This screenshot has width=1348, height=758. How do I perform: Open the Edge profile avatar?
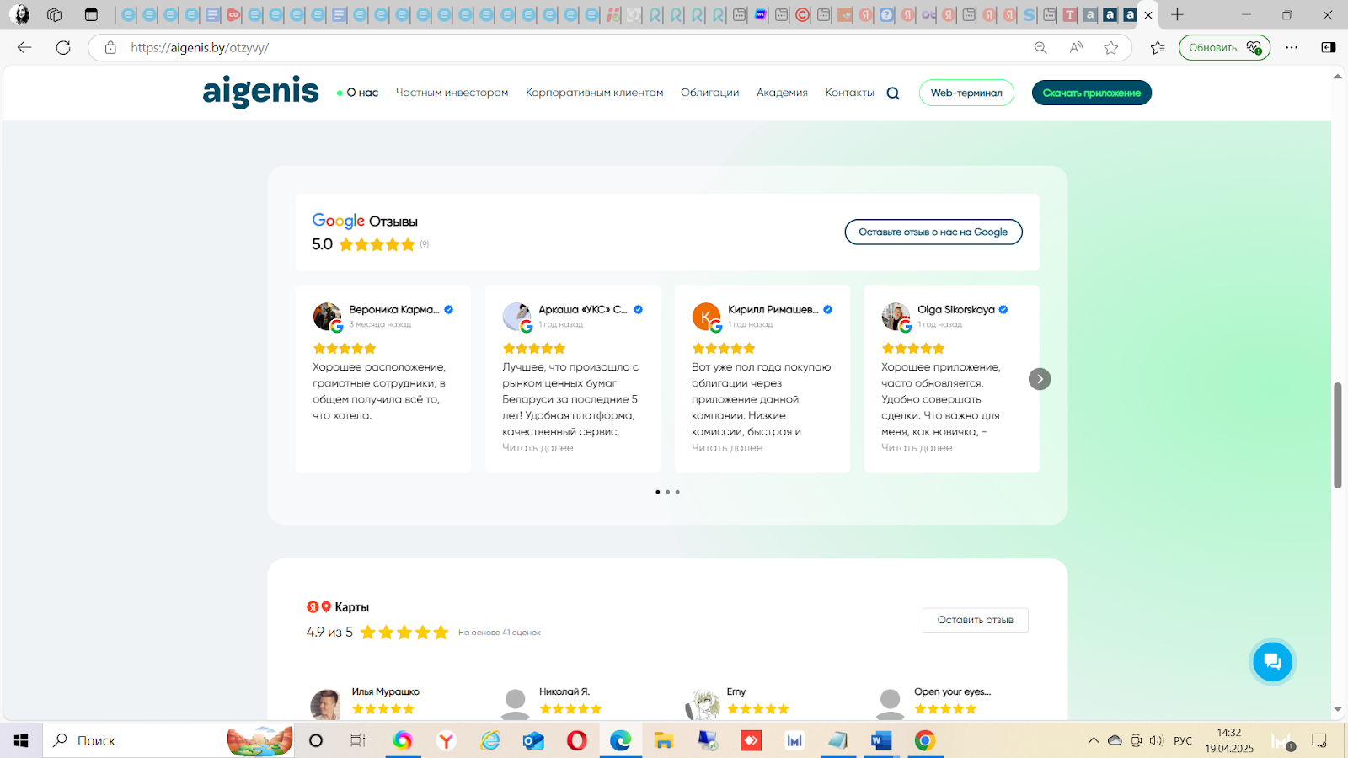coord(20,14)
